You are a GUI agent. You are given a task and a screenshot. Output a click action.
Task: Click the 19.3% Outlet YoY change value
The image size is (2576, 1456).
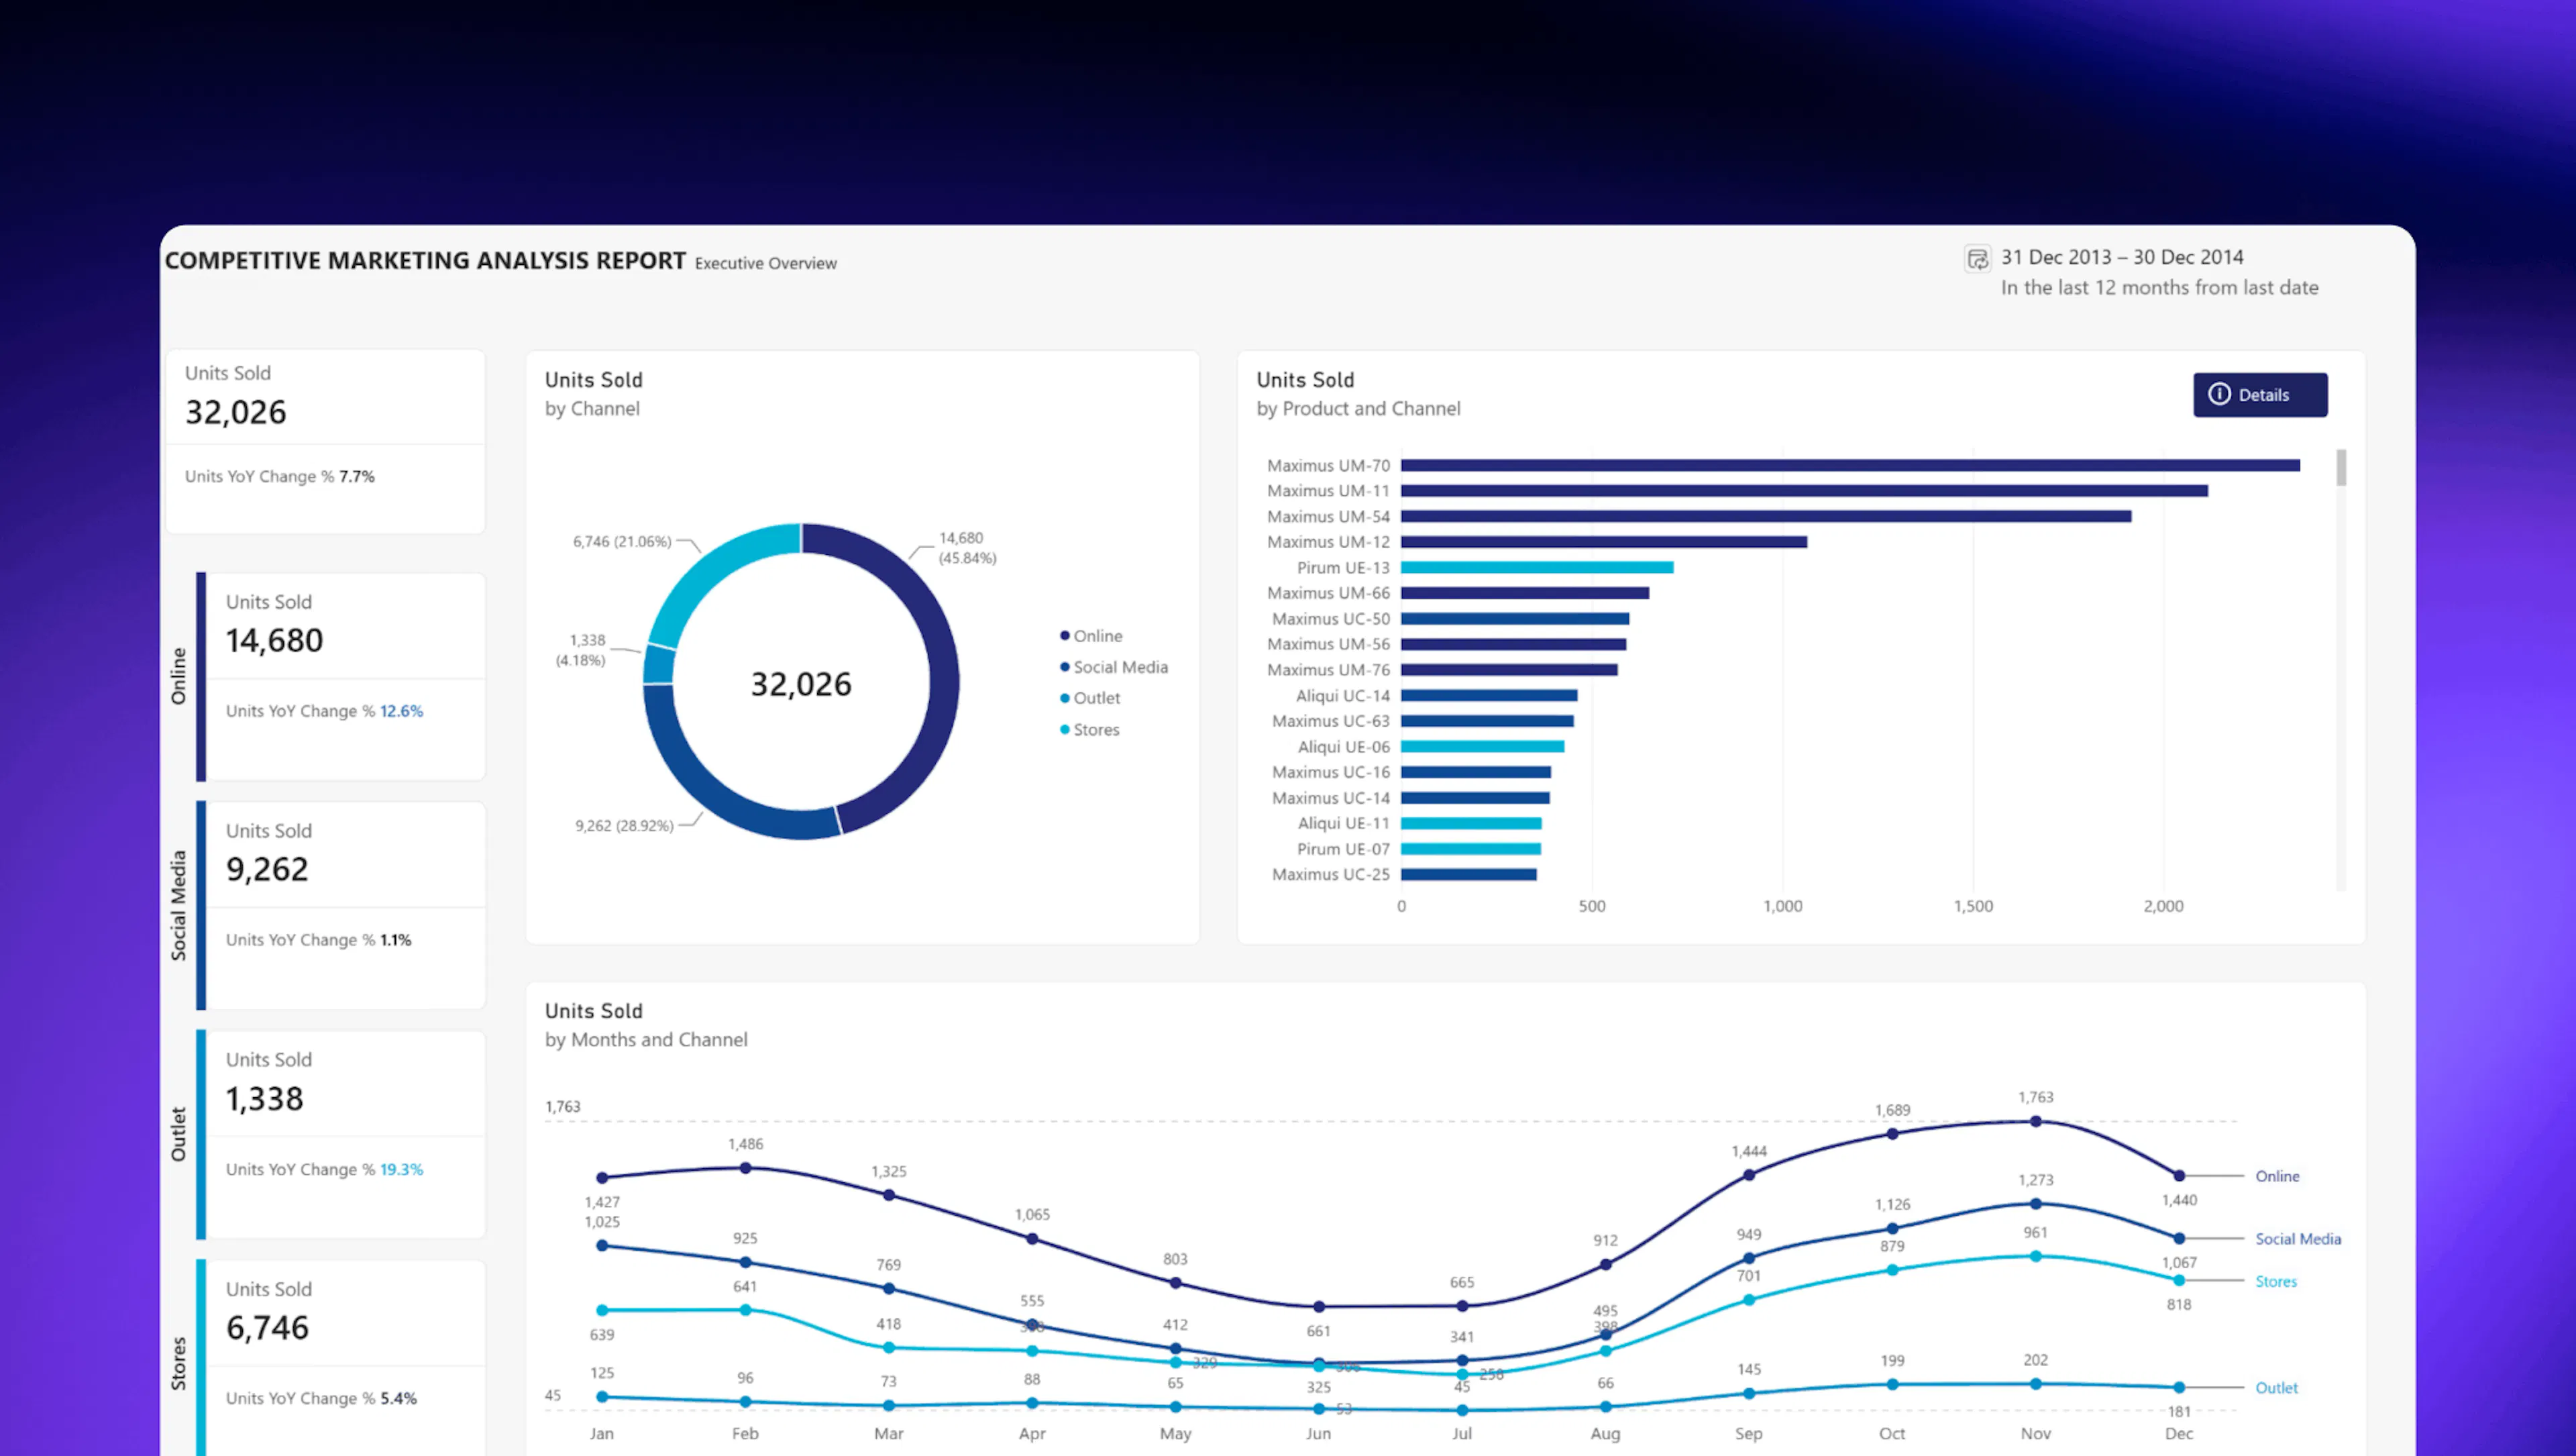pyautogui.click(x=401, y=1169)
